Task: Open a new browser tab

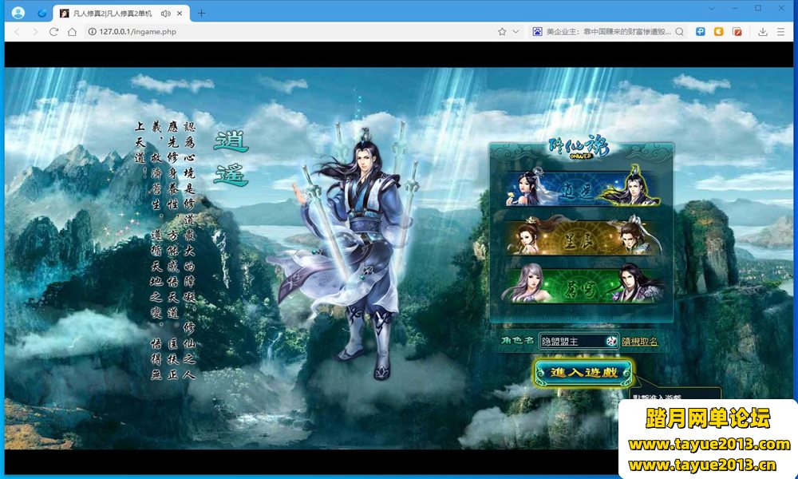Action: (x=201, y=14)
